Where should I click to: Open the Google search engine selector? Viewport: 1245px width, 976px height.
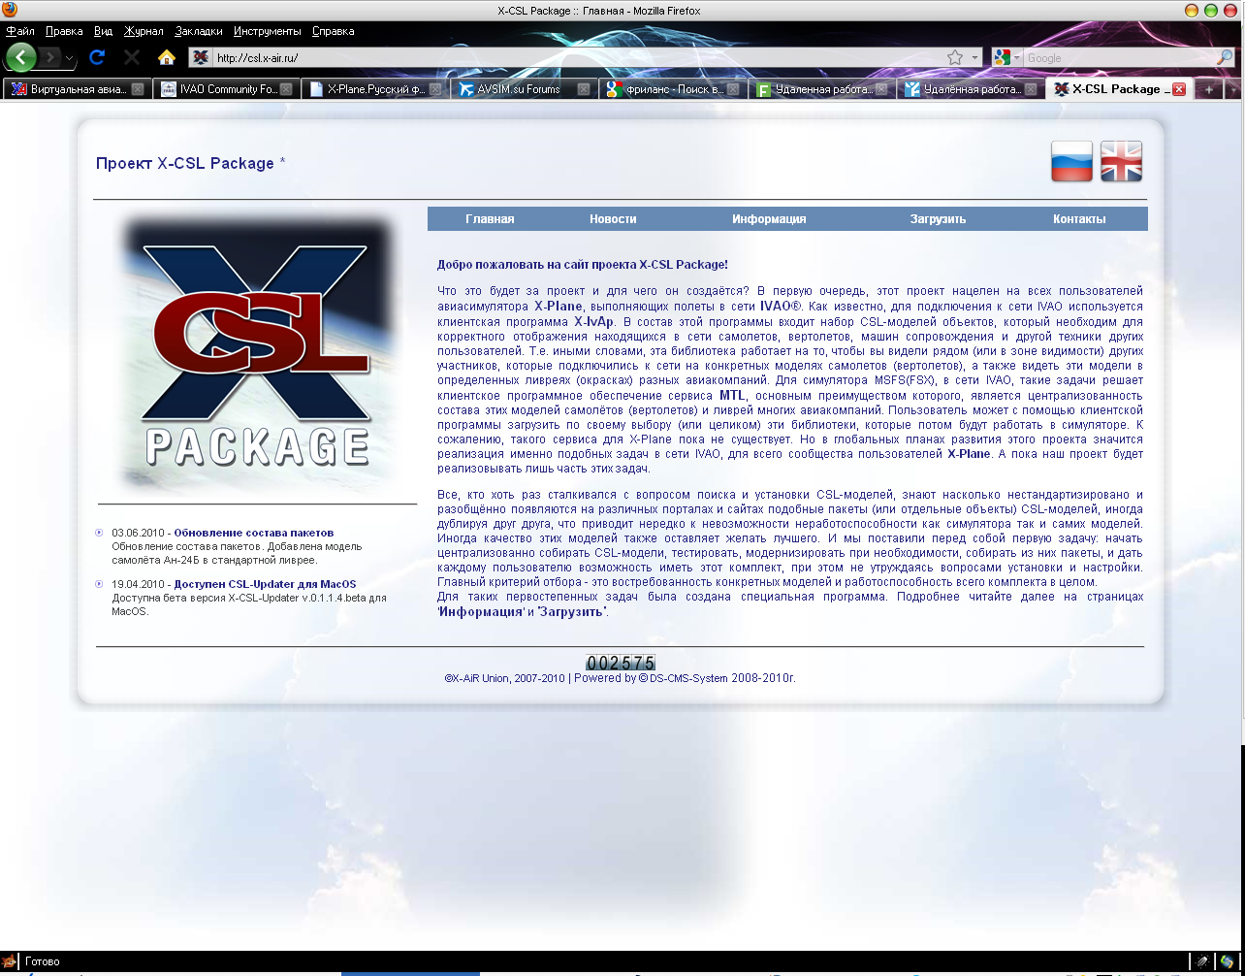(x=1007, y=58)
